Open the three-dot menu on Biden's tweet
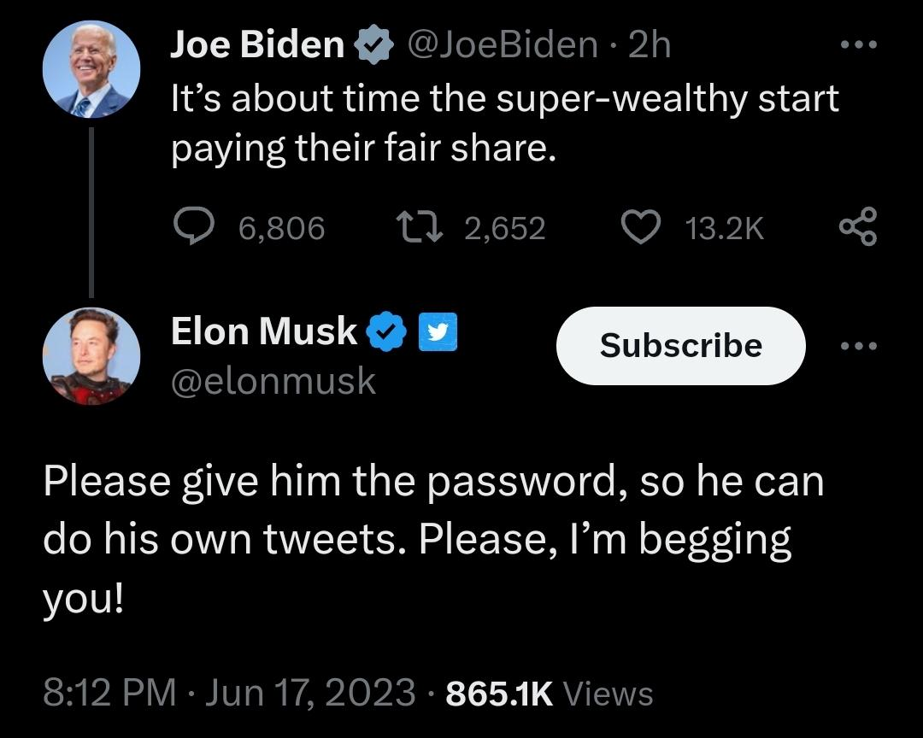This screenshot has width=923, height=738. pos(857,45)
